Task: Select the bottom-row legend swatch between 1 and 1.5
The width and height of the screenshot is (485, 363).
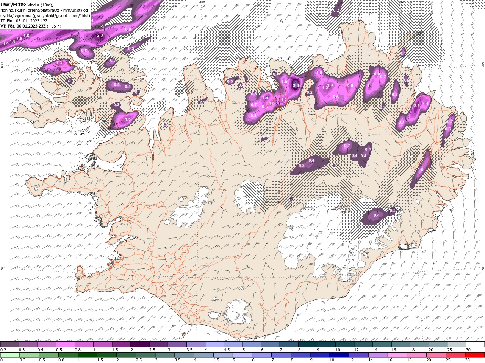Action: point(88,355)
